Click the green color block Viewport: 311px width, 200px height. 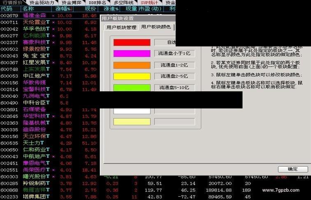coord(132,88)
